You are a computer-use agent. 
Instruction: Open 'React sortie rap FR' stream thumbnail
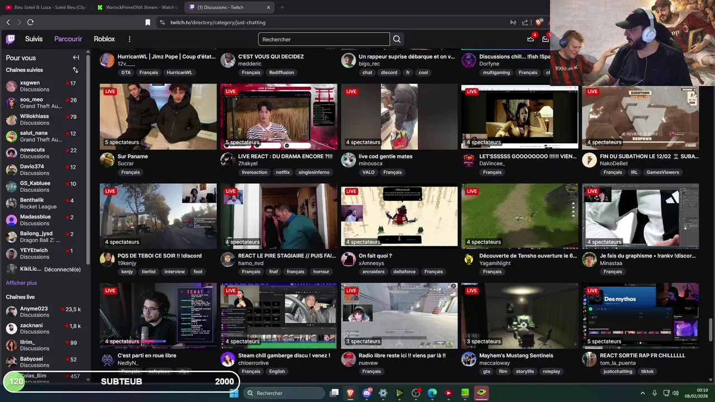tap(641, 316)
